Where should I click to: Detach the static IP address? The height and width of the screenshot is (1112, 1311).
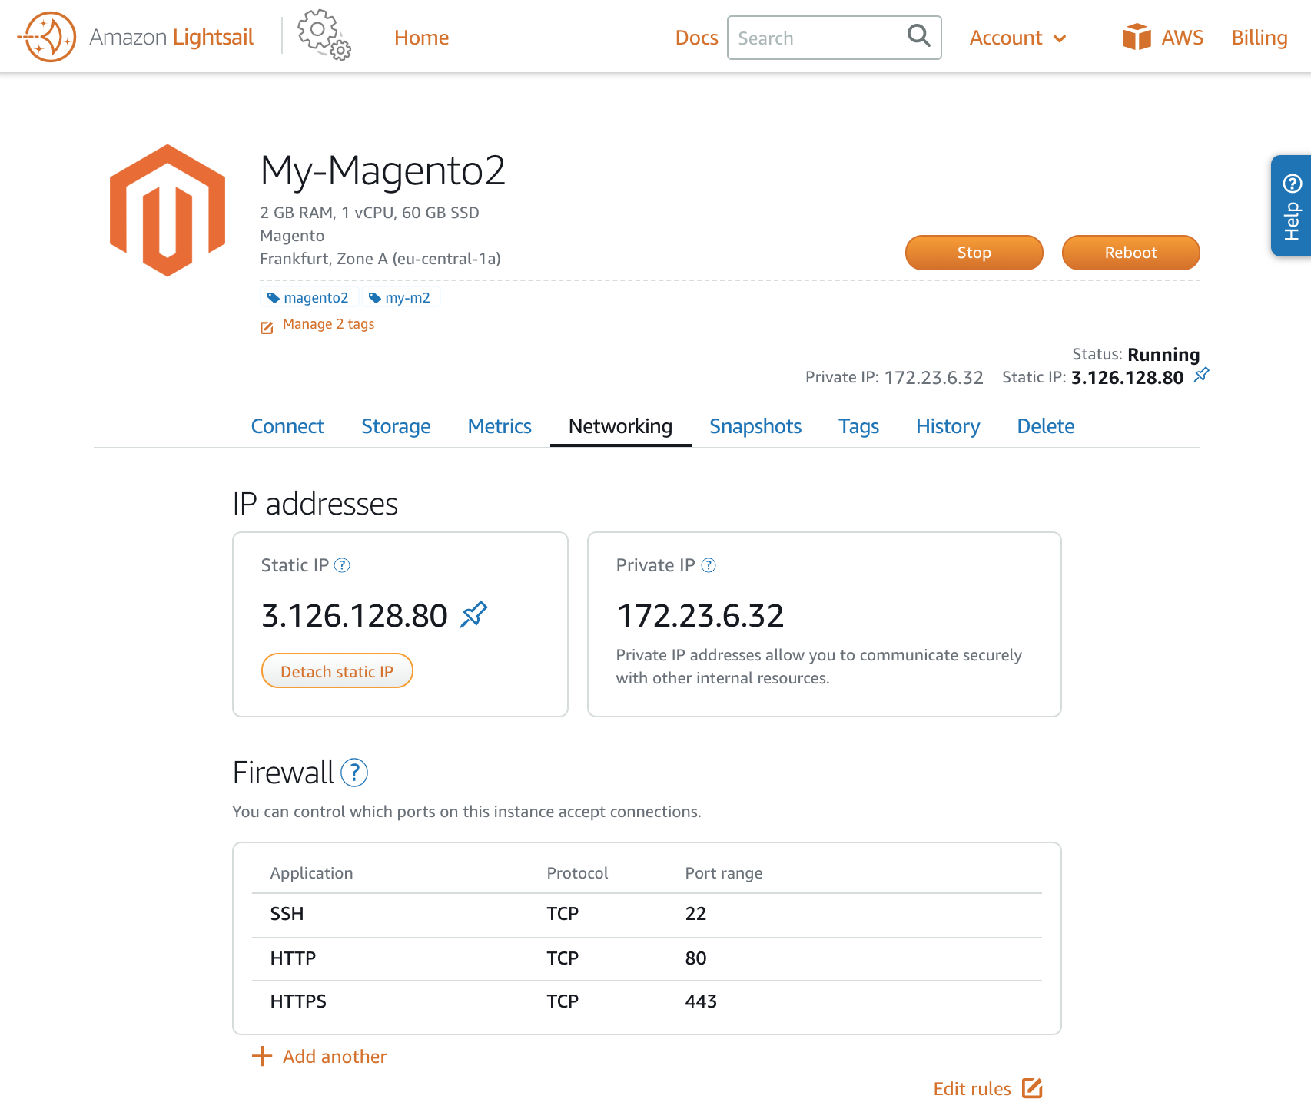pyautogui.click(x=337, y=670)
